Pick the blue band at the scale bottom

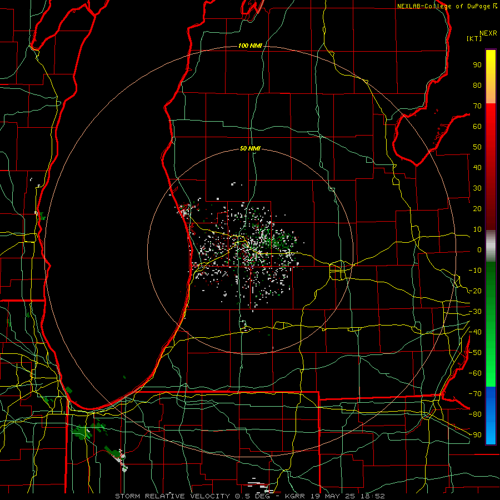(491, 416)
